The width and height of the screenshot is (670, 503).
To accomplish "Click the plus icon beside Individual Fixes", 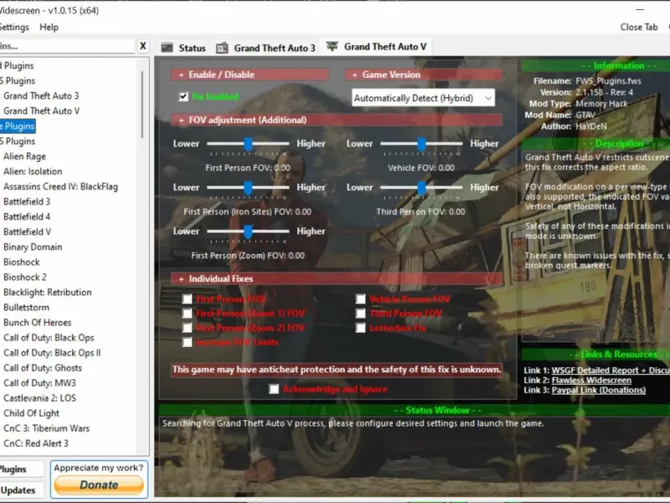I will (181, 279).
